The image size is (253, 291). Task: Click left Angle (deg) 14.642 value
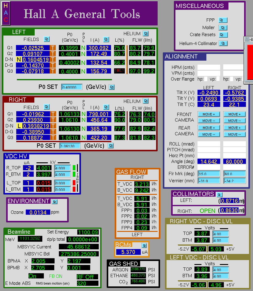[209, 161]
